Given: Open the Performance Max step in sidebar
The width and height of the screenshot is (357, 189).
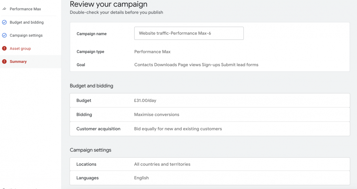Looking at the screenshot, I should click(x=25, y=9).
